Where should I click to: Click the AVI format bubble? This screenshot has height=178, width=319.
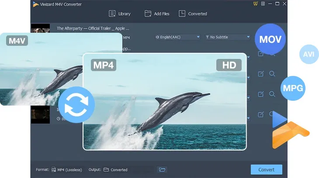(x=309, y=54)
